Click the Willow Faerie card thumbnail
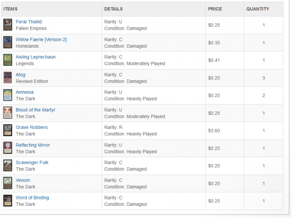This screenshot has width=292, height=218. click(x=8, y=42)
